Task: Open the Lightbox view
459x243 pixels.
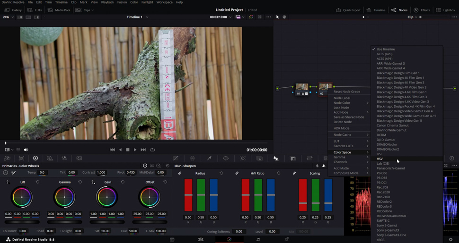Action: click(446, 10)
